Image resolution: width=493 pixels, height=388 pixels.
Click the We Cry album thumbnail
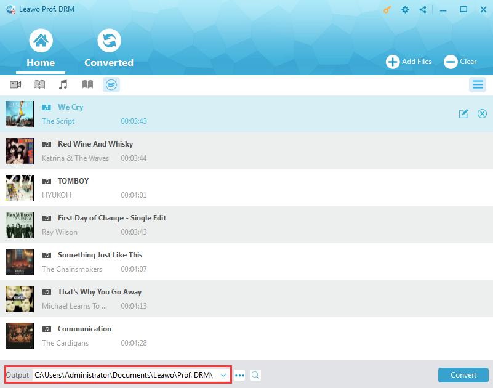[20, 114]
